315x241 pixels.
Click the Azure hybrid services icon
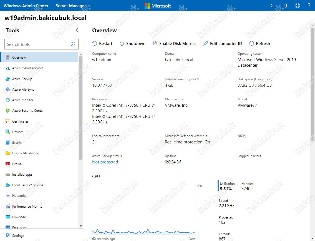click(8, 68)
